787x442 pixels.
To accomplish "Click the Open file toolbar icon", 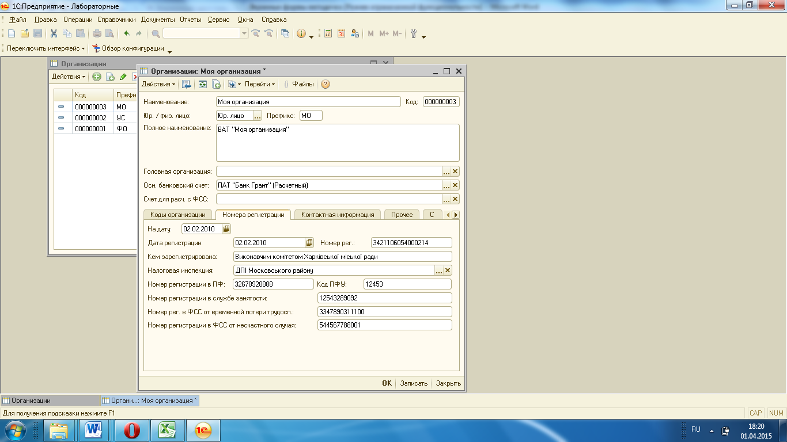I will 25,33.
